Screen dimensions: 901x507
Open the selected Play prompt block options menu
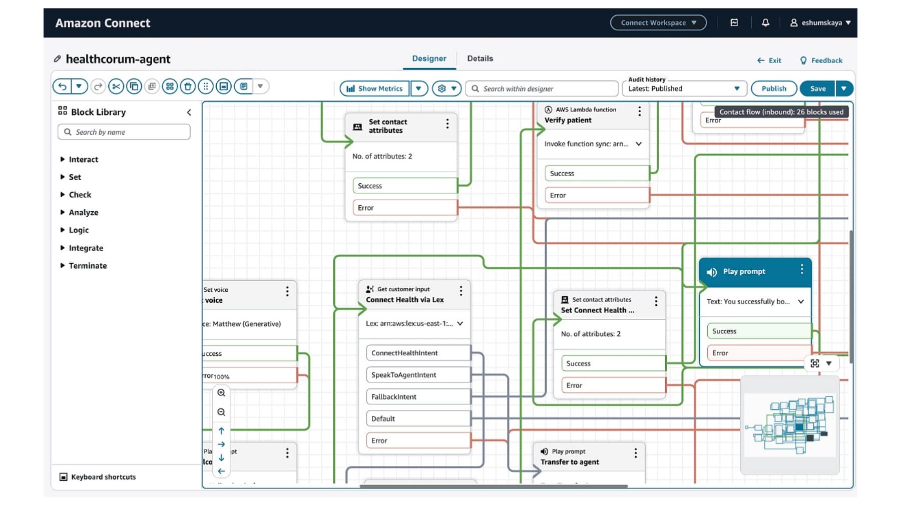point(802,269)
